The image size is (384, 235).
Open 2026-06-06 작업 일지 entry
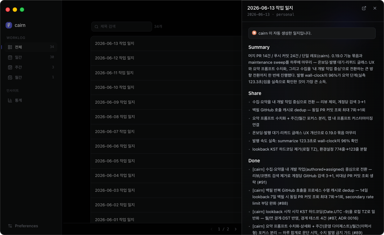coord(166,146)
